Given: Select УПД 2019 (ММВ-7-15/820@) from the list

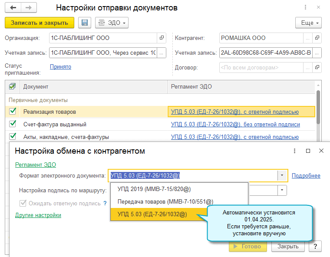Looking at the screenshot, I should [x=154, y=189].
